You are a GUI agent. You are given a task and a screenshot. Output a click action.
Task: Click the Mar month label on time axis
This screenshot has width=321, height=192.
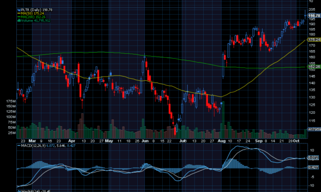point(32,141)
